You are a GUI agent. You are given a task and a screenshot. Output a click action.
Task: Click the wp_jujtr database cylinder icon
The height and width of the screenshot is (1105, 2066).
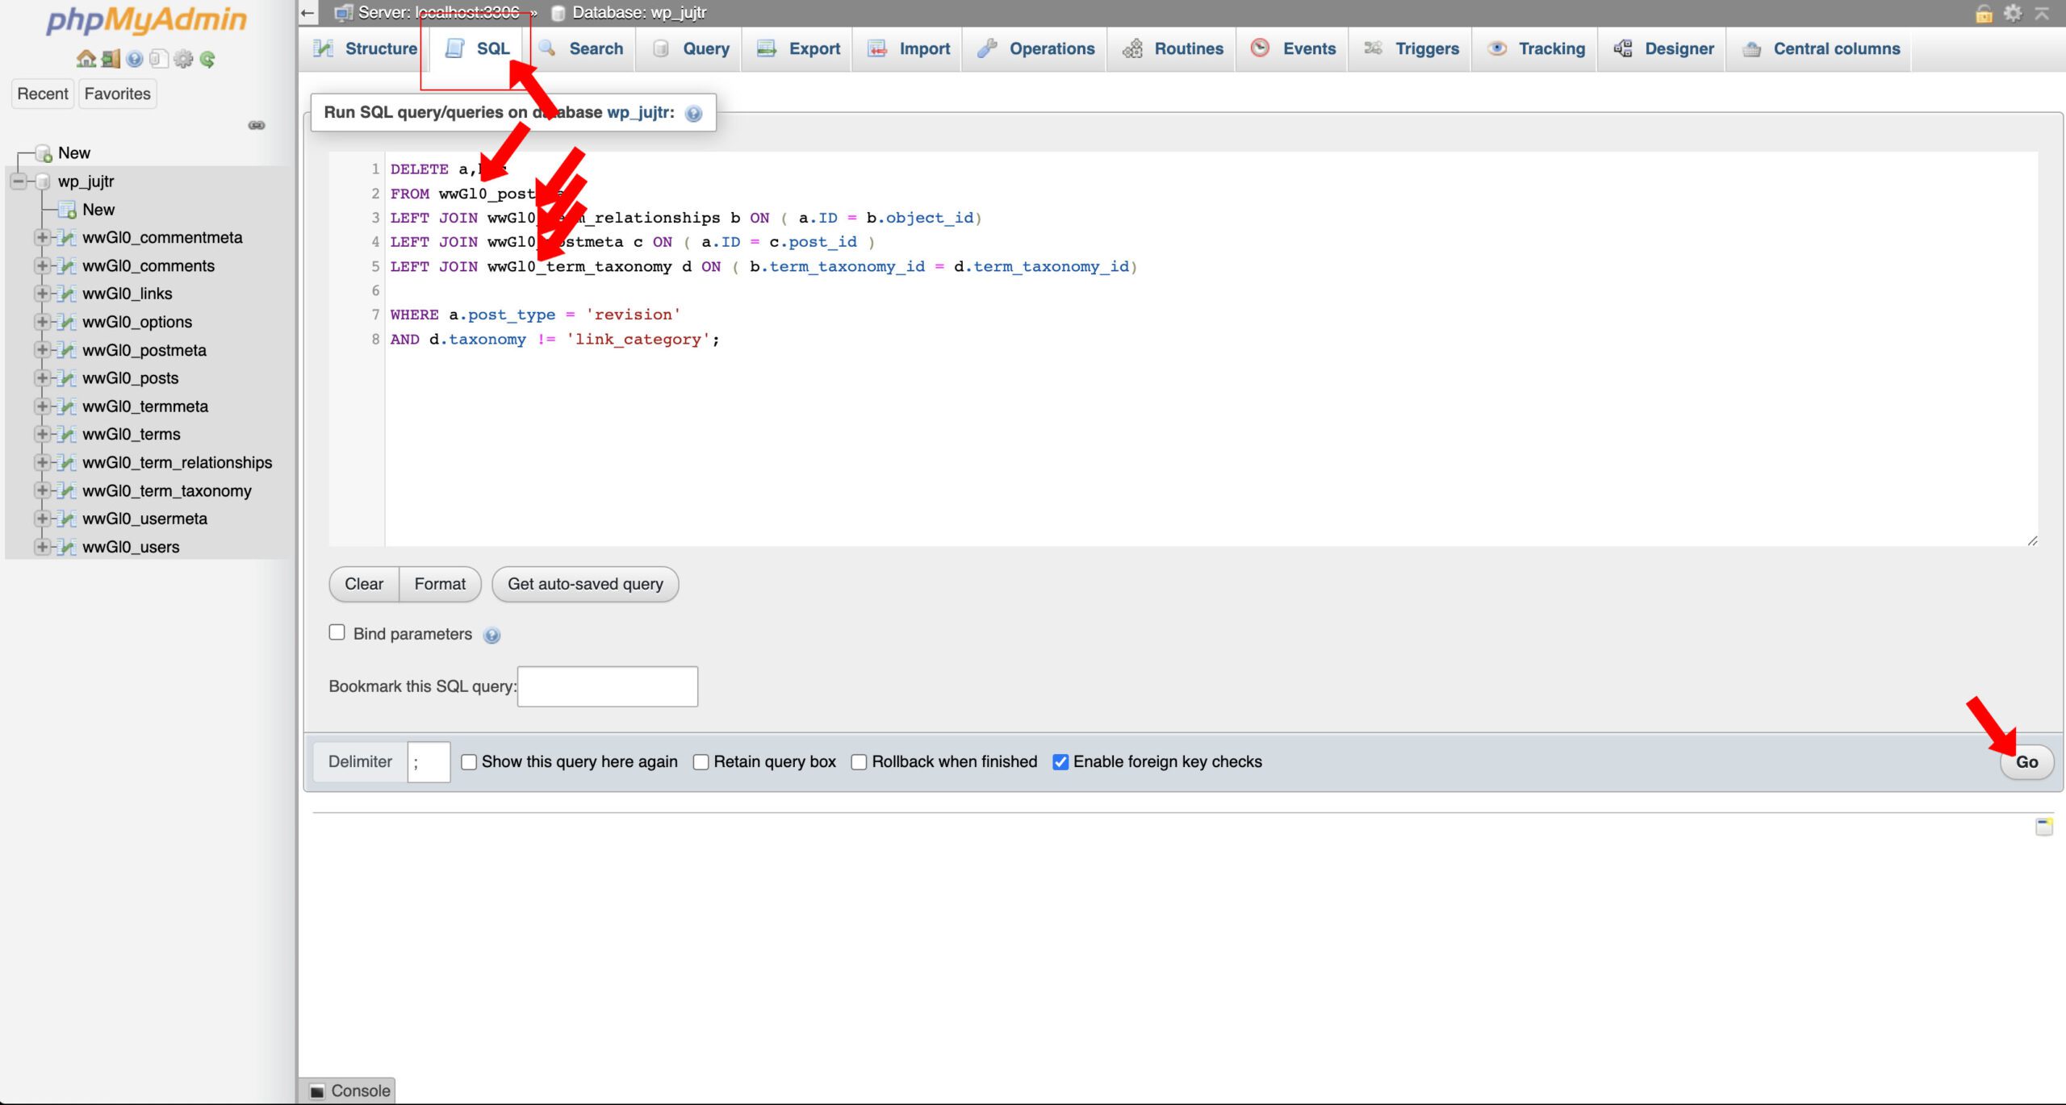coord(44,181)
